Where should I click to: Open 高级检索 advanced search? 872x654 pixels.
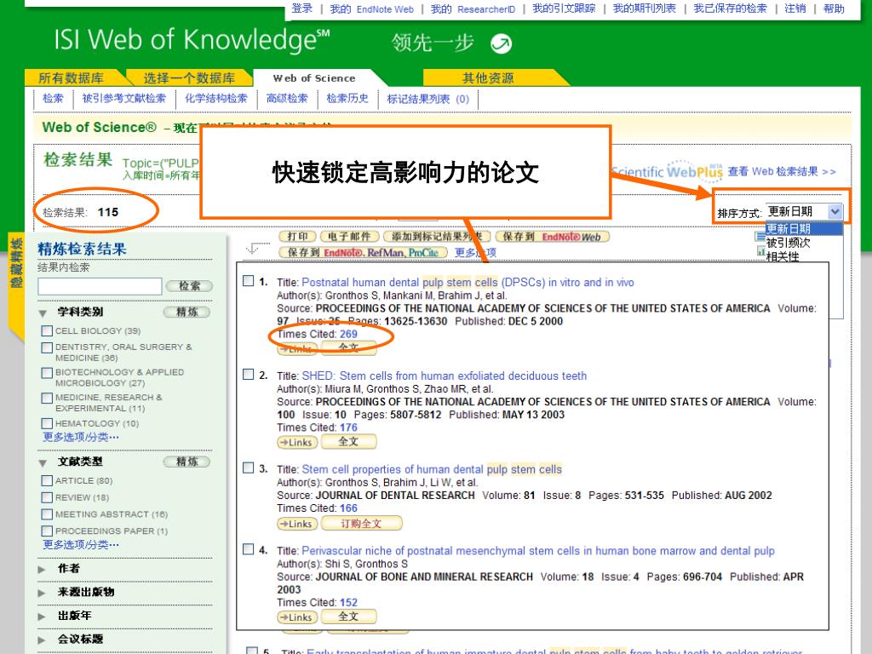click(287, 99)
